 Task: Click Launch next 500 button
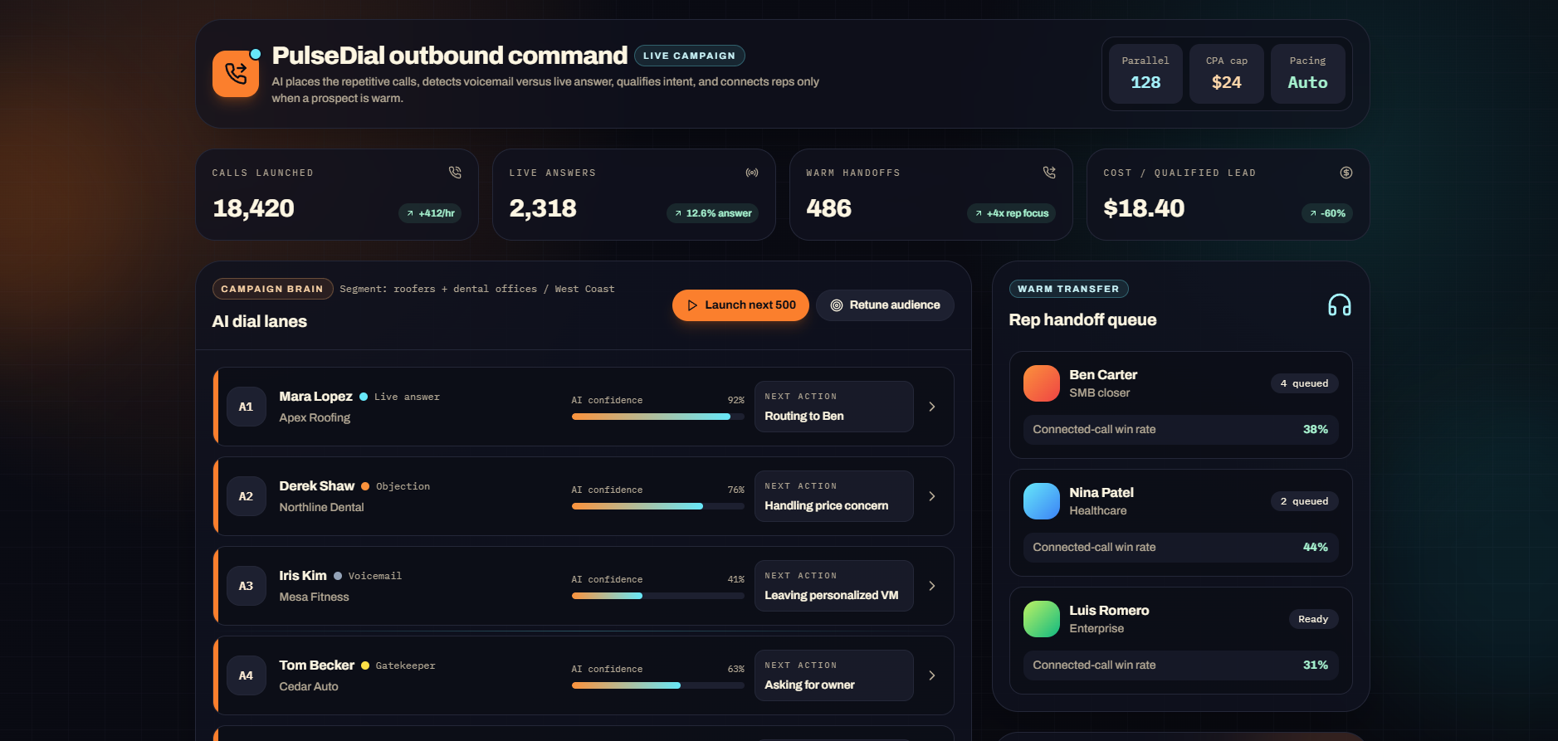740,305
